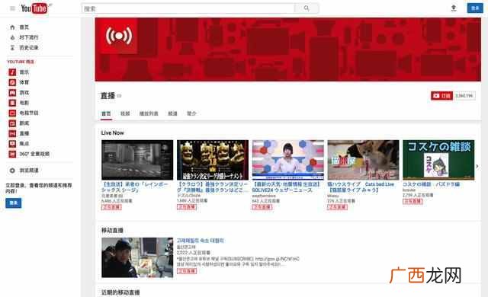488x297 pixels.
Task: Click the spotlight icon (焦点)
Action: (12, 143)
